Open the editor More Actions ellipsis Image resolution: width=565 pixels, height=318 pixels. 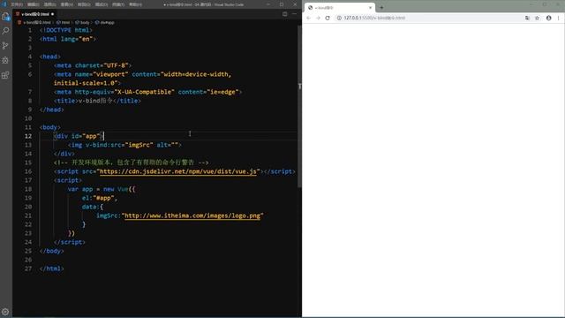coord(294,14)
